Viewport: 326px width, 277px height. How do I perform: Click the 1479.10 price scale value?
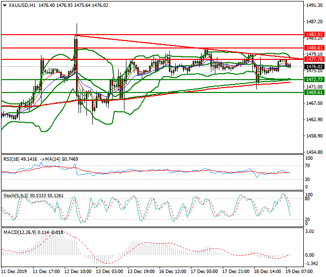[x=314, y=54]
